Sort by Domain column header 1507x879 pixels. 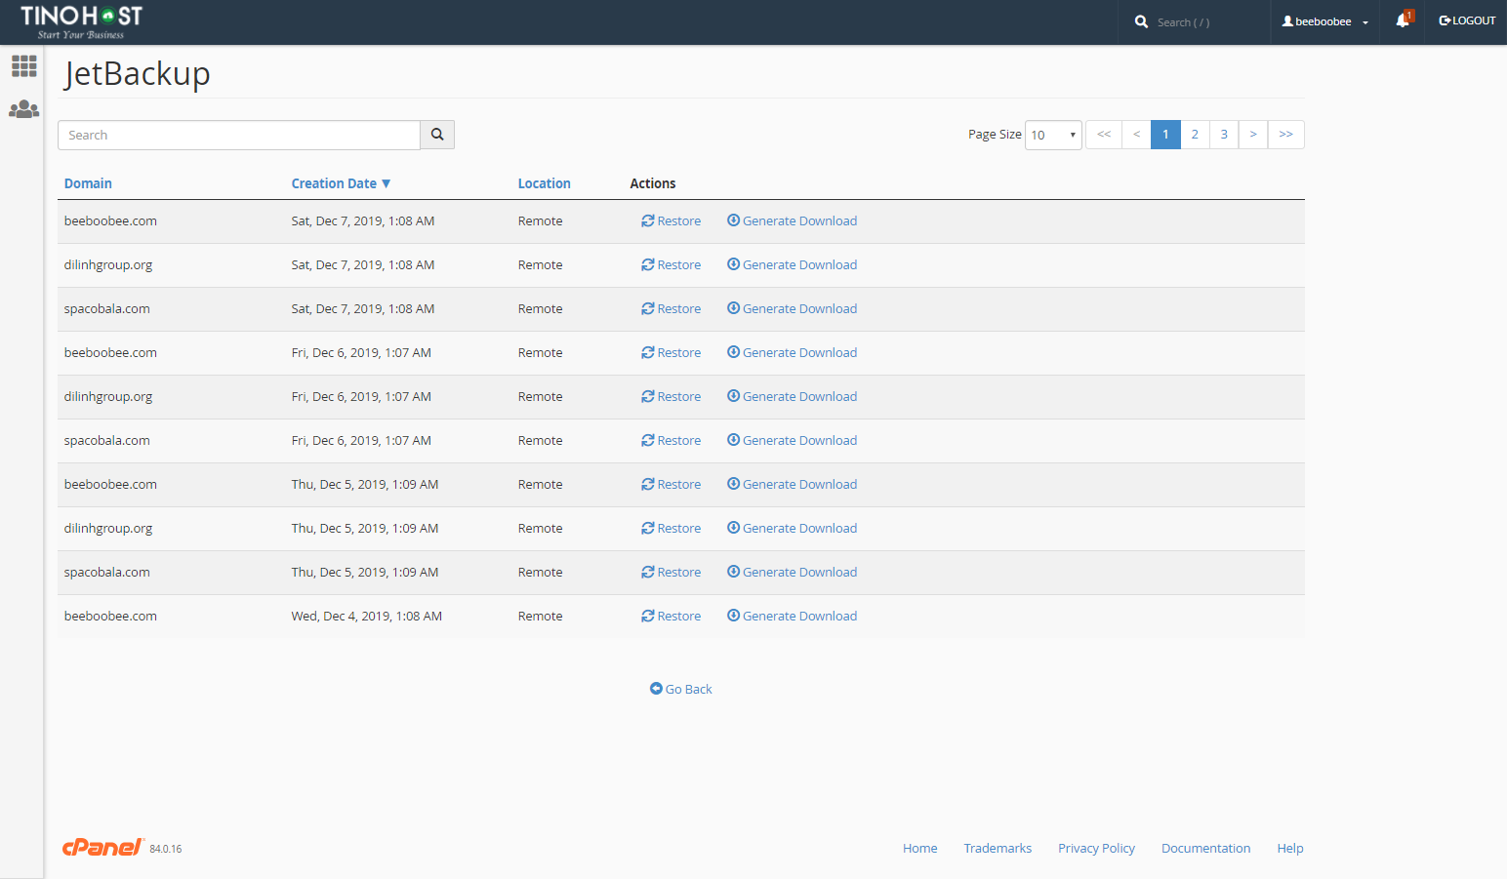pos(88,183)
